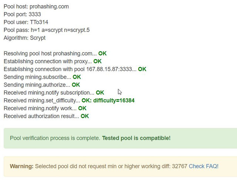This screenshot has width=237, height=180.
Task: Click the green Pool verification complete banner
Action: [x=120, y=138]
